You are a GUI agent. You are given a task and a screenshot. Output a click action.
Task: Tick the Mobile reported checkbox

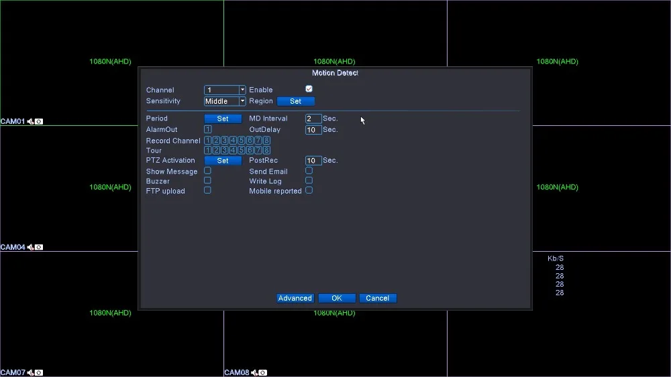click(x=309, y=190)
